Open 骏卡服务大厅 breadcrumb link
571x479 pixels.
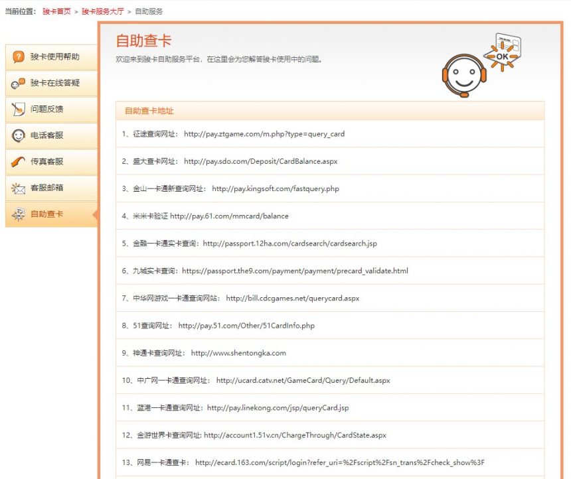point(103,11)
